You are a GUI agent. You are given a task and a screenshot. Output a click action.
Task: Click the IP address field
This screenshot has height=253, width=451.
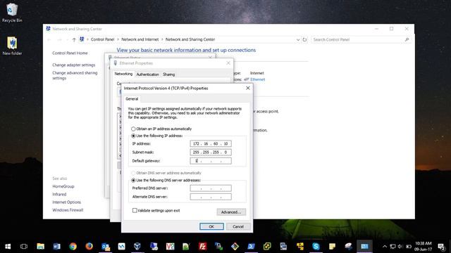click(211, 143)
